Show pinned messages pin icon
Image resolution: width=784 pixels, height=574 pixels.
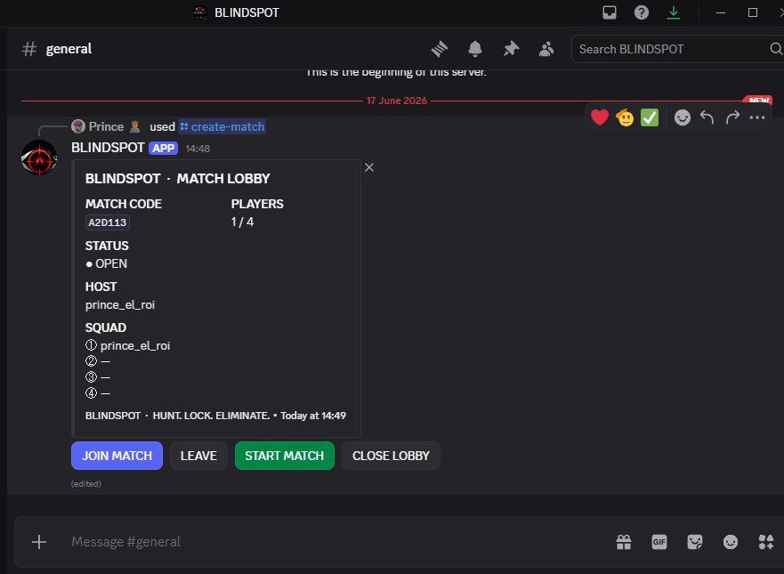point(511,49)
